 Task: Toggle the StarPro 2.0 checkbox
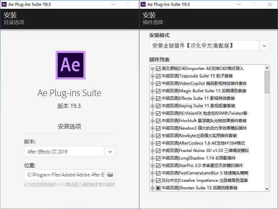click(x=158, y=166)
